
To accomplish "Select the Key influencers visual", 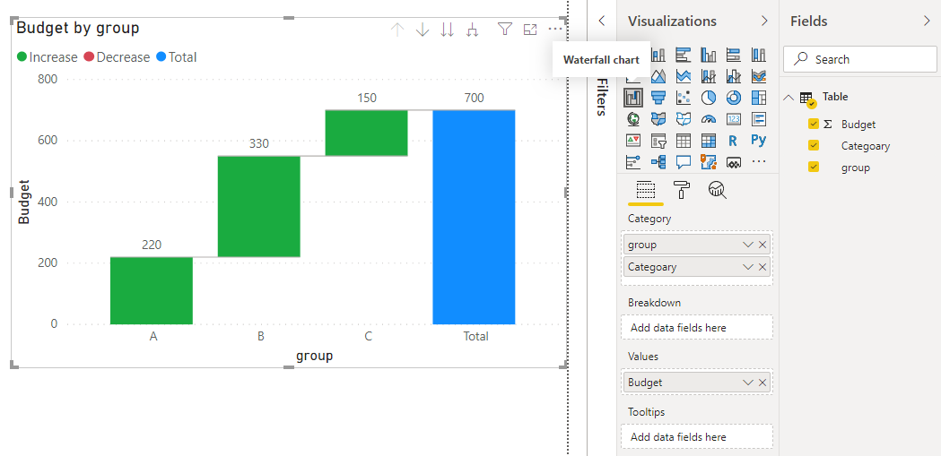I will click(633, 162).
